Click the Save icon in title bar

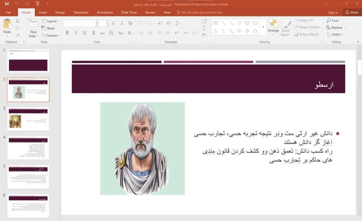(7, 4)
